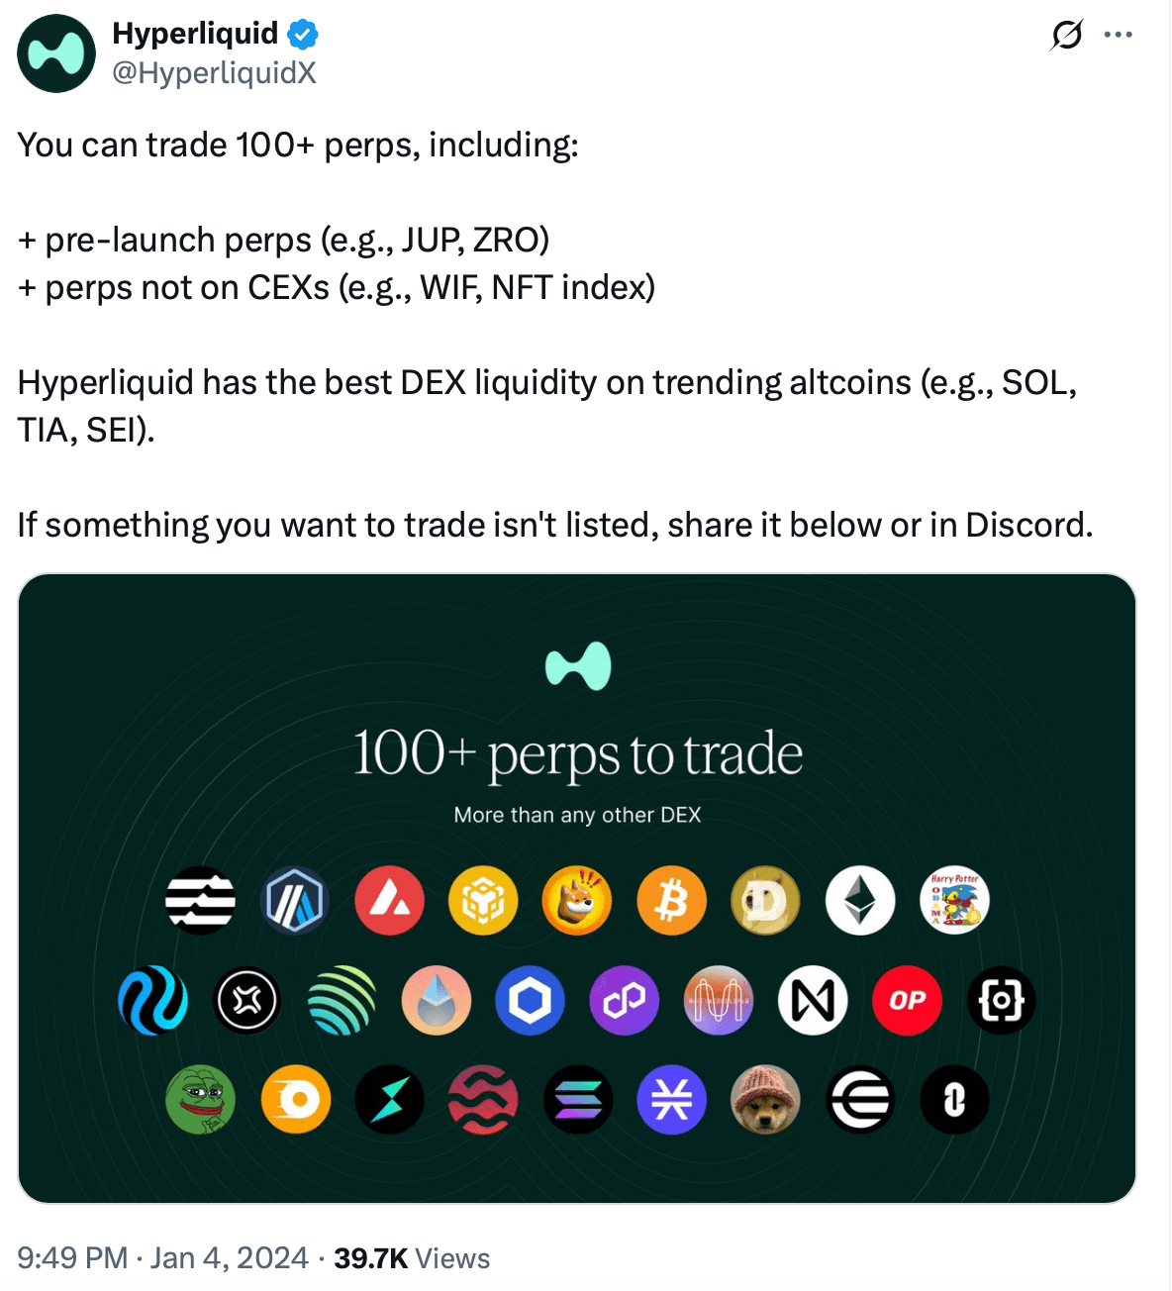Click the Hyperliquid profile avatar
Image resolution: width=1172 pixels, height=1291 pixels.
56,53
